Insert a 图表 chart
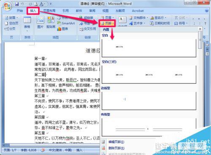Screen dimensions: 211x155 (62, 29)
